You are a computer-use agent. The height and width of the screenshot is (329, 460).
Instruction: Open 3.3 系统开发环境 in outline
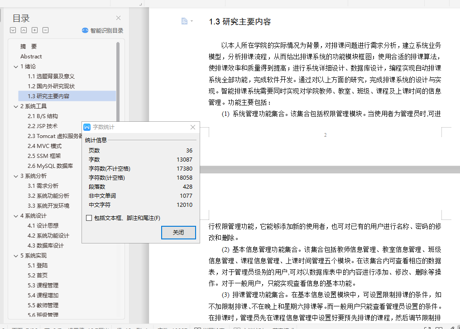48,206
